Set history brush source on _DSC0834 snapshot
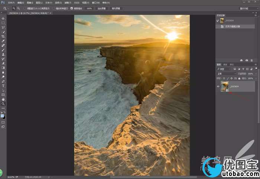 click(218, 20)
